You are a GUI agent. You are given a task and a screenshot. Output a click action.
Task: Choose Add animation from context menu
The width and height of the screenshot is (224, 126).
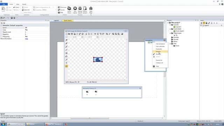160,44
